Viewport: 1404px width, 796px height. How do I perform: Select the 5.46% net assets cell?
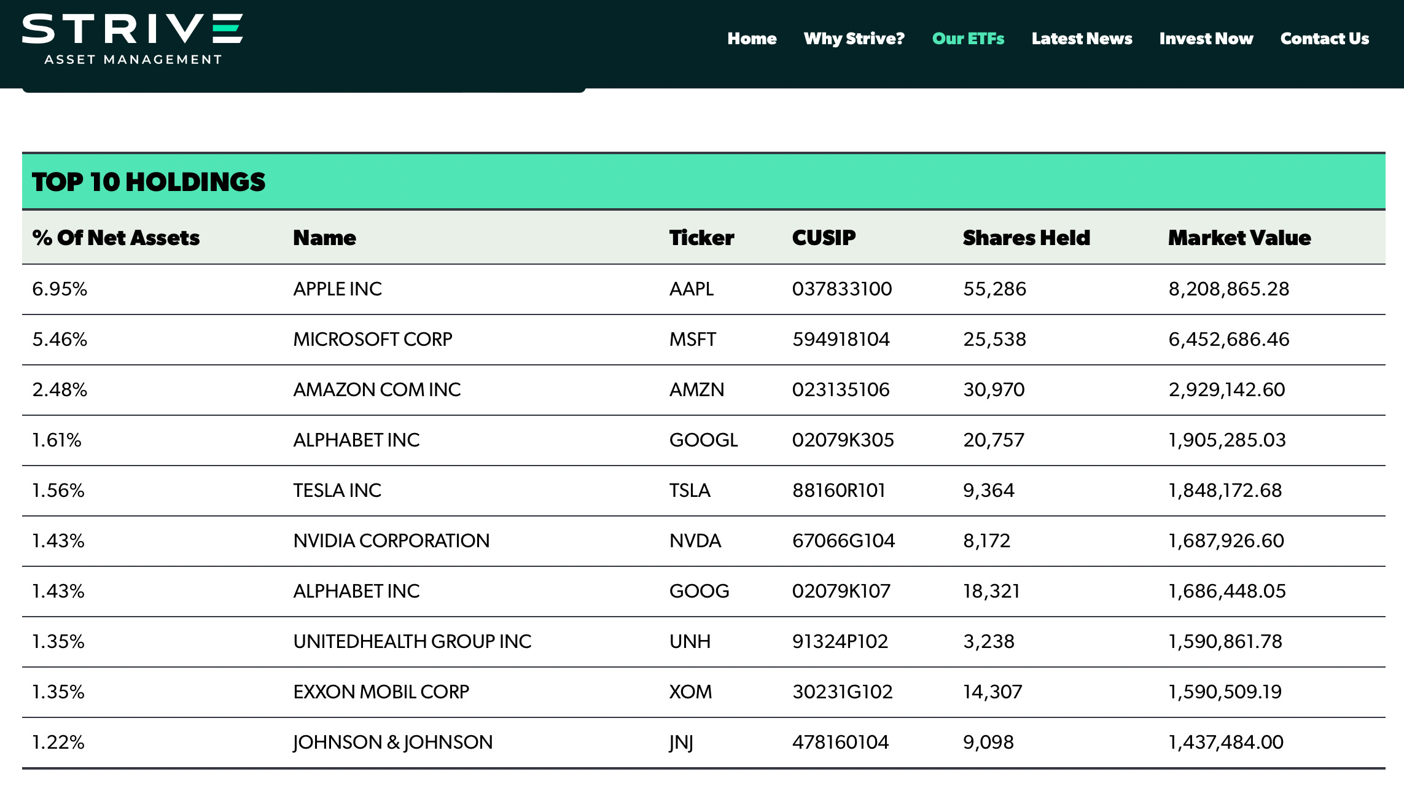pyautogui.click(x=60, y=339)
